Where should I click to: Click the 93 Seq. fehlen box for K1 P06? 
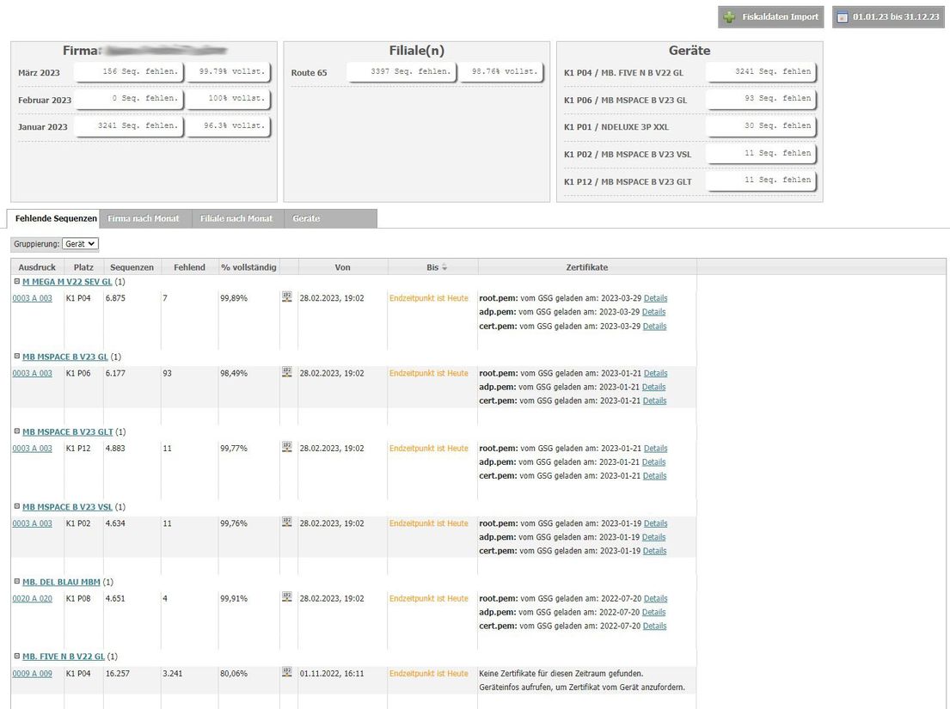point(761,98)
